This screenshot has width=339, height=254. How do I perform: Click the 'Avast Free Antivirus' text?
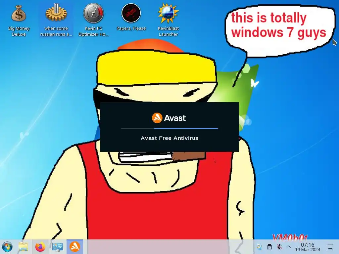[x=169, y=138]
